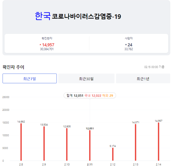
Task: Click the 2.14 x-axis date label
Action: [158, 164]
